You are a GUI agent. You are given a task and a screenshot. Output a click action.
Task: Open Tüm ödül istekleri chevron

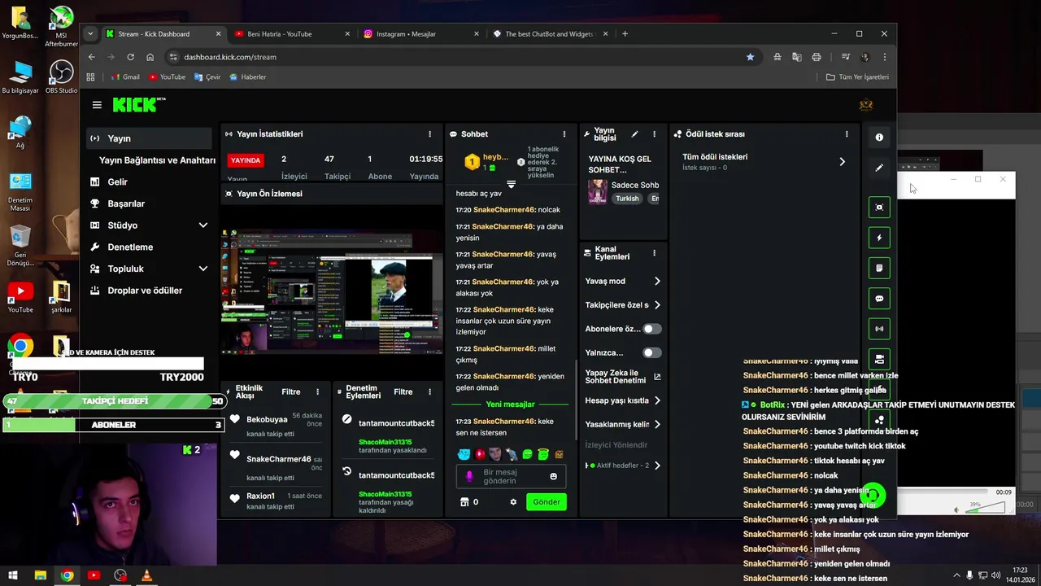(842, 162)
